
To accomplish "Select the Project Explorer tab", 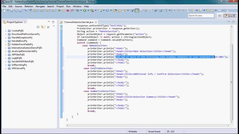I will pos(15,22).
